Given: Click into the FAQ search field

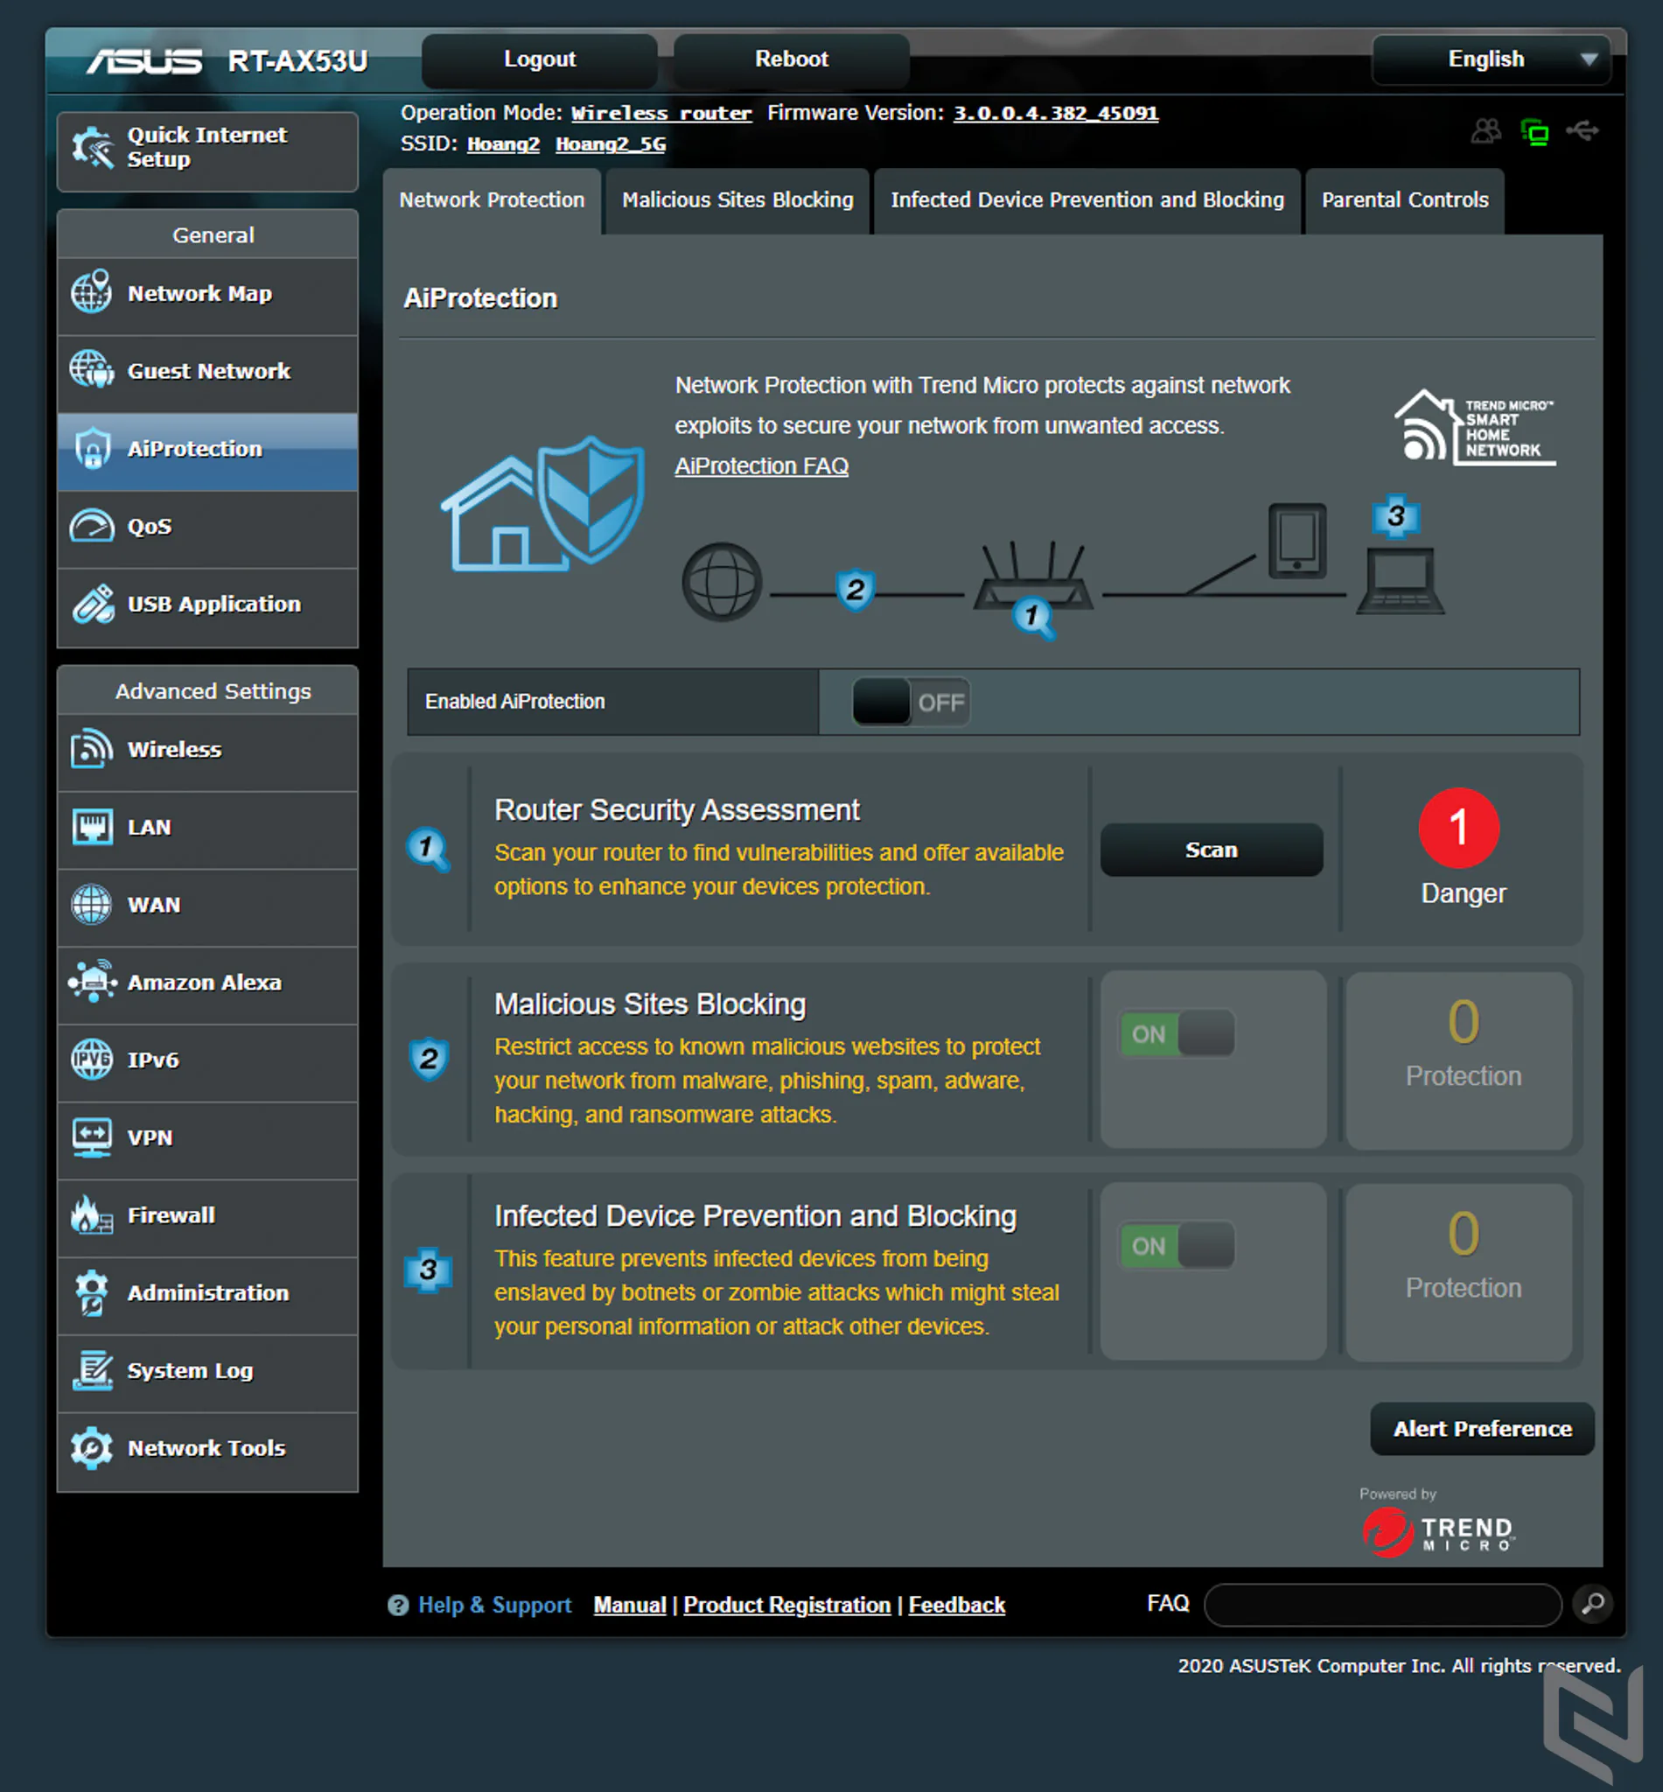Looking at the screenshot, I should coord(1382,1604).
